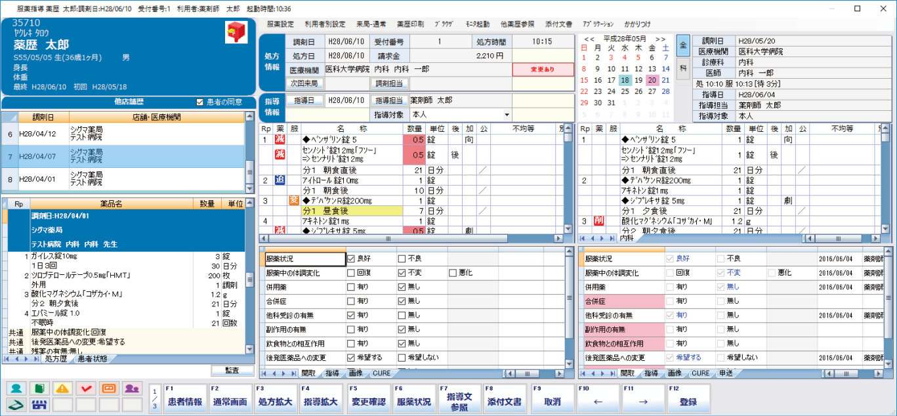
Task: Click the orange cassette tape icon
Action: pyautogui.click(x=109, y=388)
